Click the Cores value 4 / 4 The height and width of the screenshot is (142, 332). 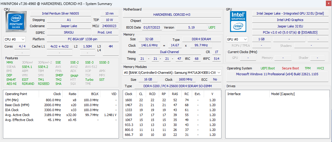pyautogui.click(x=22, y=46)
